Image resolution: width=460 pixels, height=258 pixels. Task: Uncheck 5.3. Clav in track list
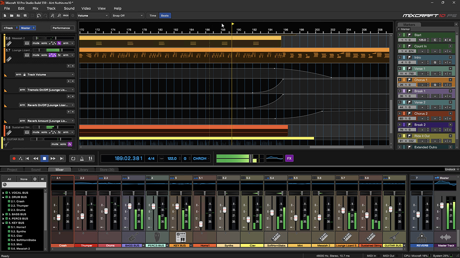[9, 236]
